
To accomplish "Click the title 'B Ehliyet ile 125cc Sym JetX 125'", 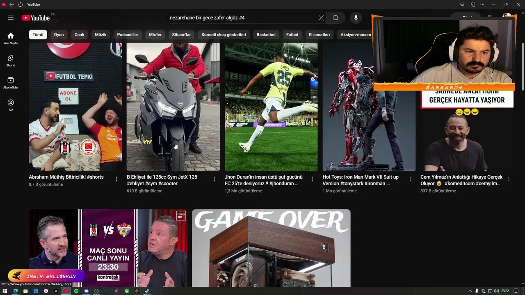I will 162,180.
